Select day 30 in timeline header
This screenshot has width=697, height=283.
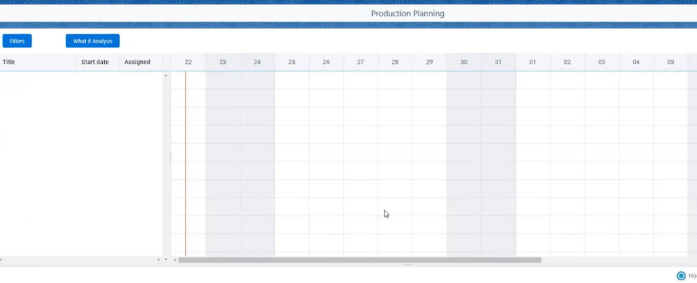pos(464,62)
